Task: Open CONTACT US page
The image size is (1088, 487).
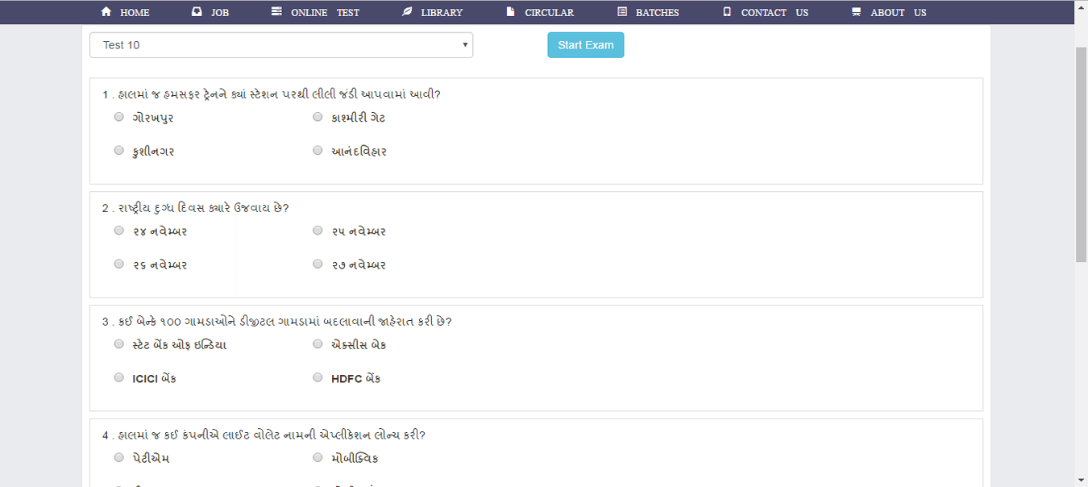Action: 774,13
